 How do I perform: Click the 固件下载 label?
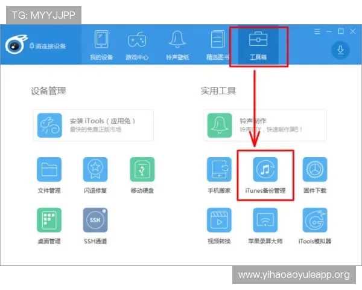[315, 190]
